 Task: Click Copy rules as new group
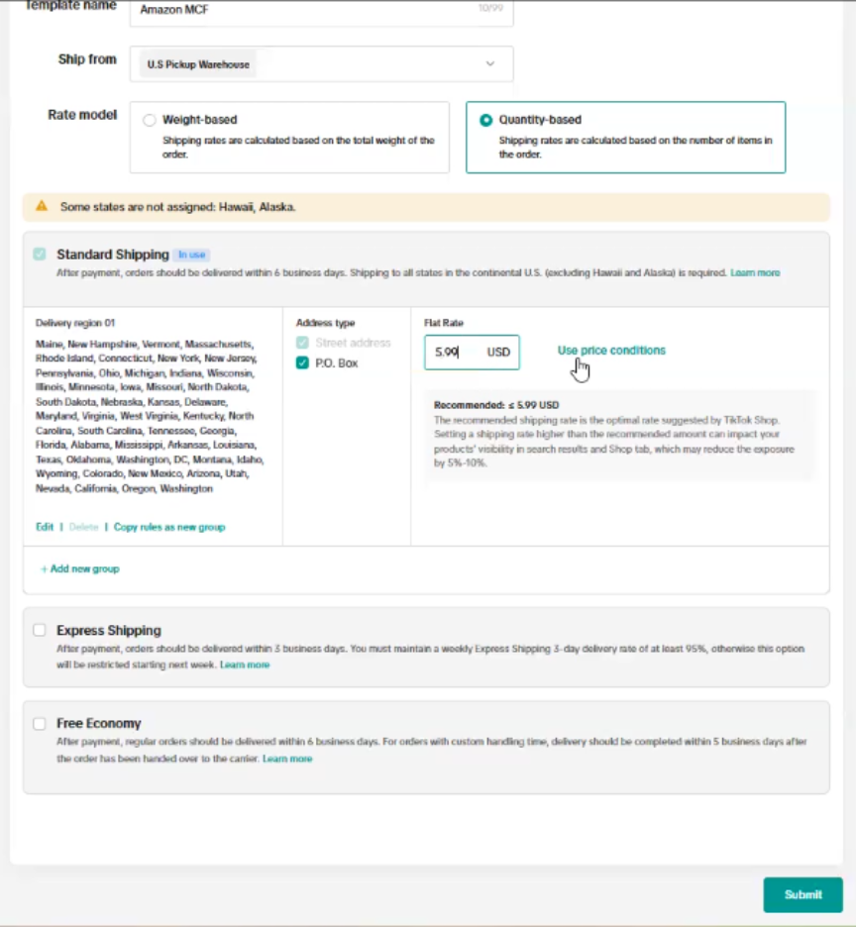pos(169,527)
